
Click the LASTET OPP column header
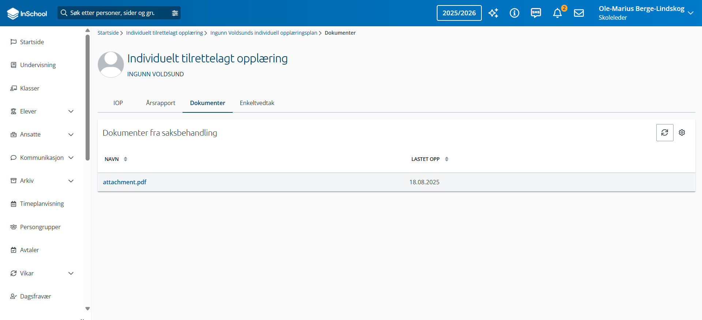(x=425, y=159)
